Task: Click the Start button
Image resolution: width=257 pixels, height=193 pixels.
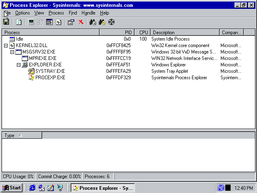Action: click(x=12, y=188)
